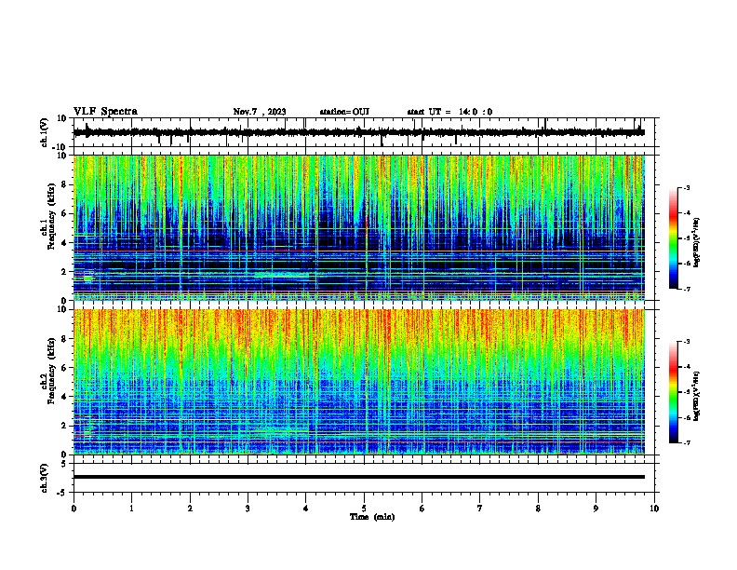The height and width of the screenshot is (570, 737).
Task: Click the ch.1 color bar log(PSD) label
Action: tap(696, 242)
